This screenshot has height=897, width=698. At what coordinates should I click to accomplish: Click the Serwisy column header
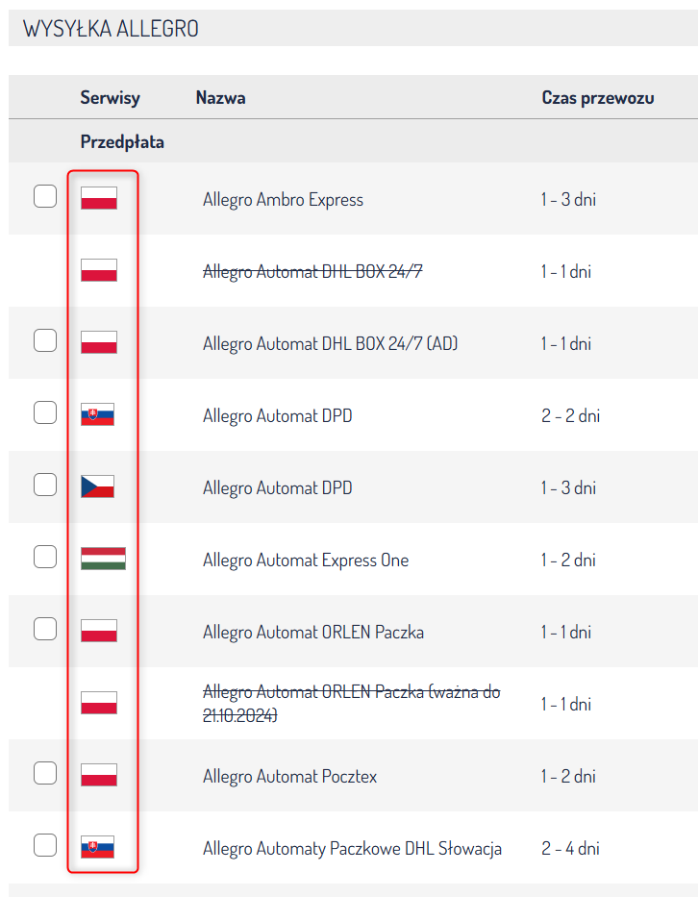(x=110, y=97)
